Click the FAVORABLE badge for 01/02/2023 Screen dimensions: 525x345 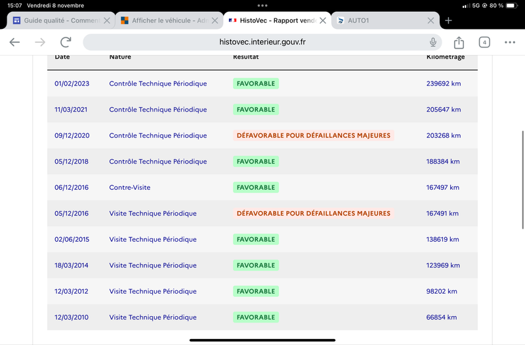[256, 83]
